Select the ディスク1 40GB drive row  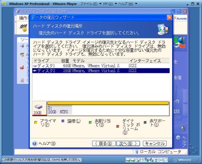[x=101, y=66]
